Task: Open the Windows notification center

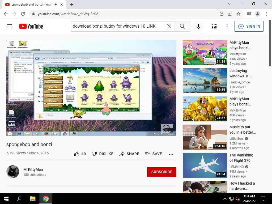Action: [x=263, y=199]
